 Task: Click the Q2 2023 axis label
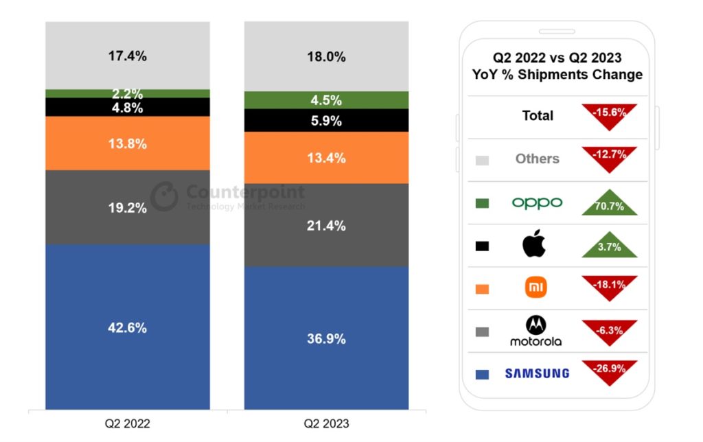tap(326, 423)
